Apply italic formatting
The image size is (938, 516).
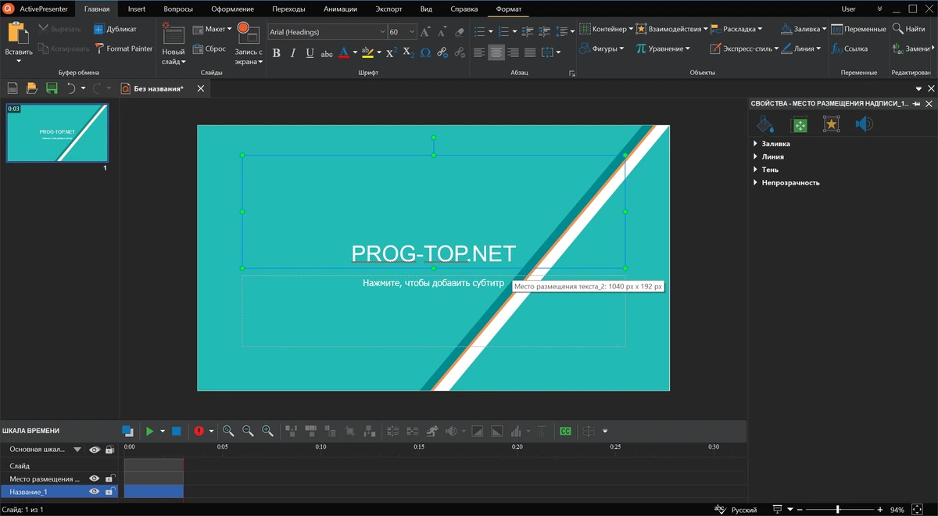pos(293,52)
